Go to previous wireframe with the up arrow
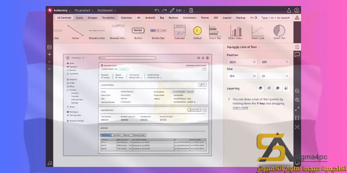 [x=49, y=62]
